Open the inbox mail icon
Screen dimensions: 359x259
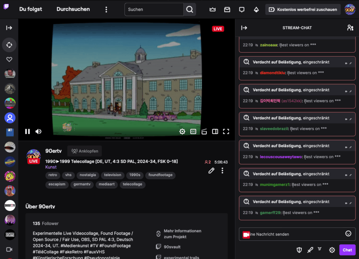pyautogui.click(x=227, y=9)
